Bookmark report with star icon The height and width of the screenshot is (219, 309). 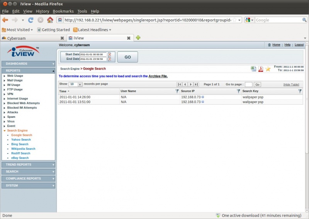click(x=268, y=69)
